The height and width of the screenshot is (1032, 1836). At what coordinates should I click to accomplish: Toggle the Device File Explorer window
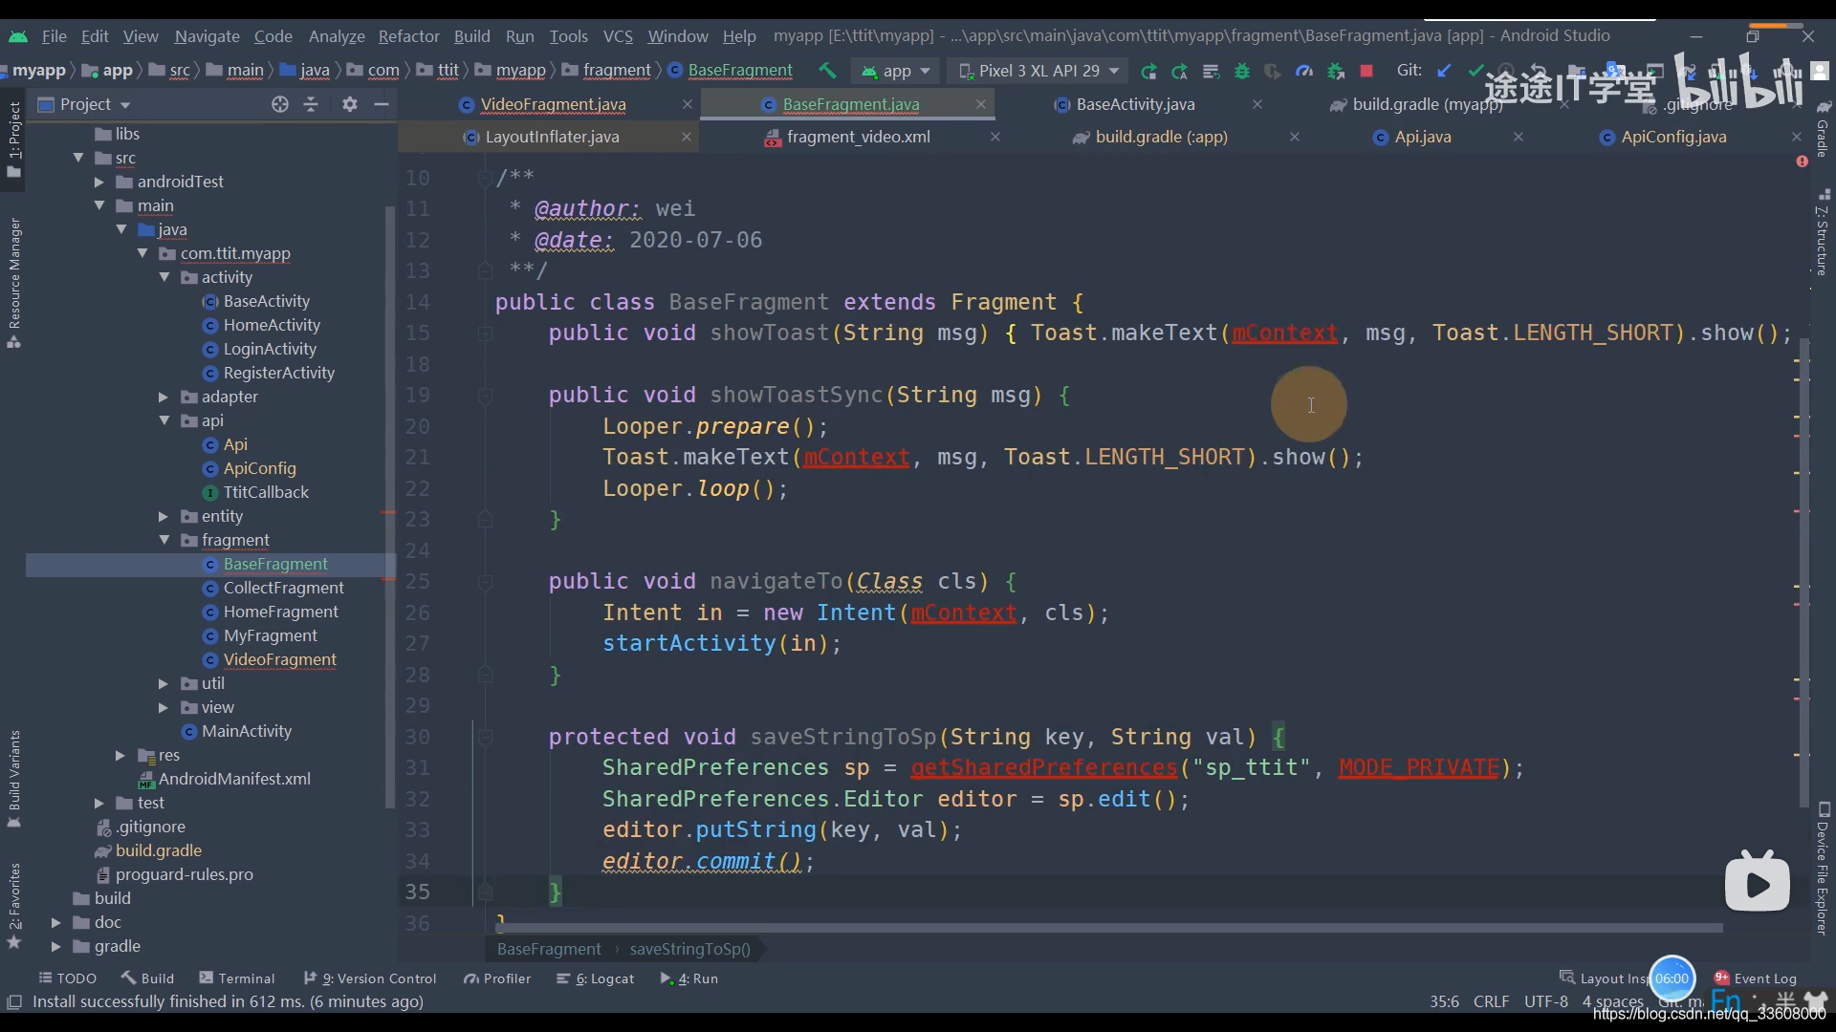(x=1823, y=870)
